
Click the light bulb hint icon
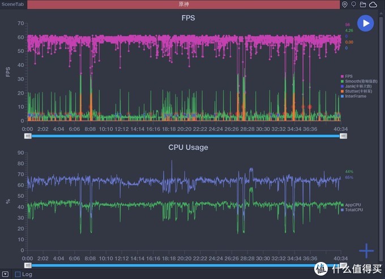[x=354, y=5]
